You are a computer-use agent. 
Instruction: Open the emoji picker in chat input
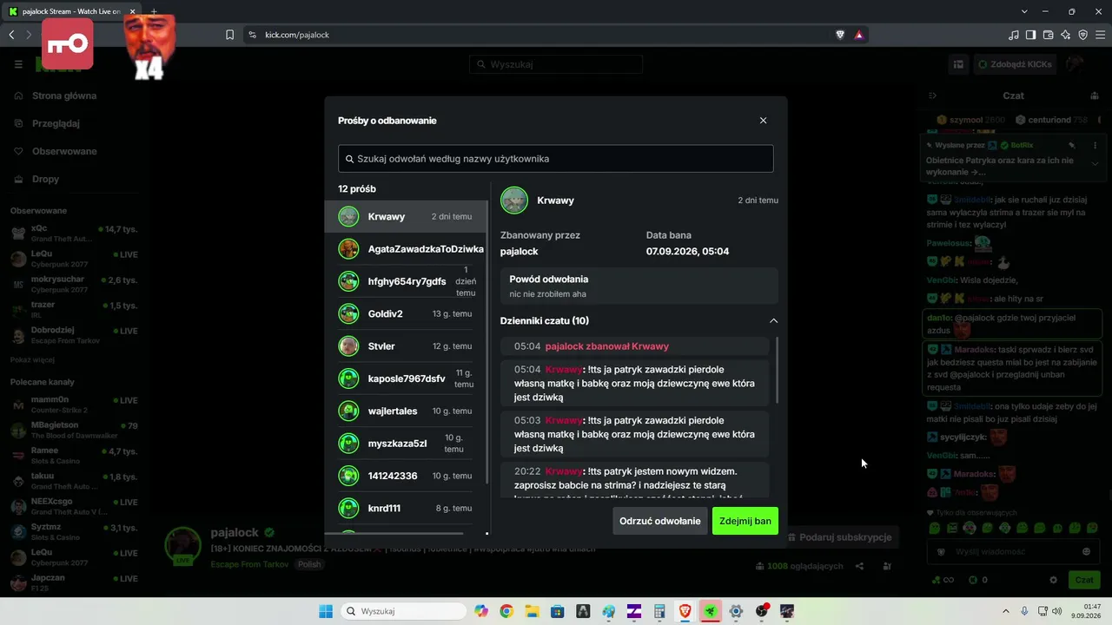pos(1086,551)
